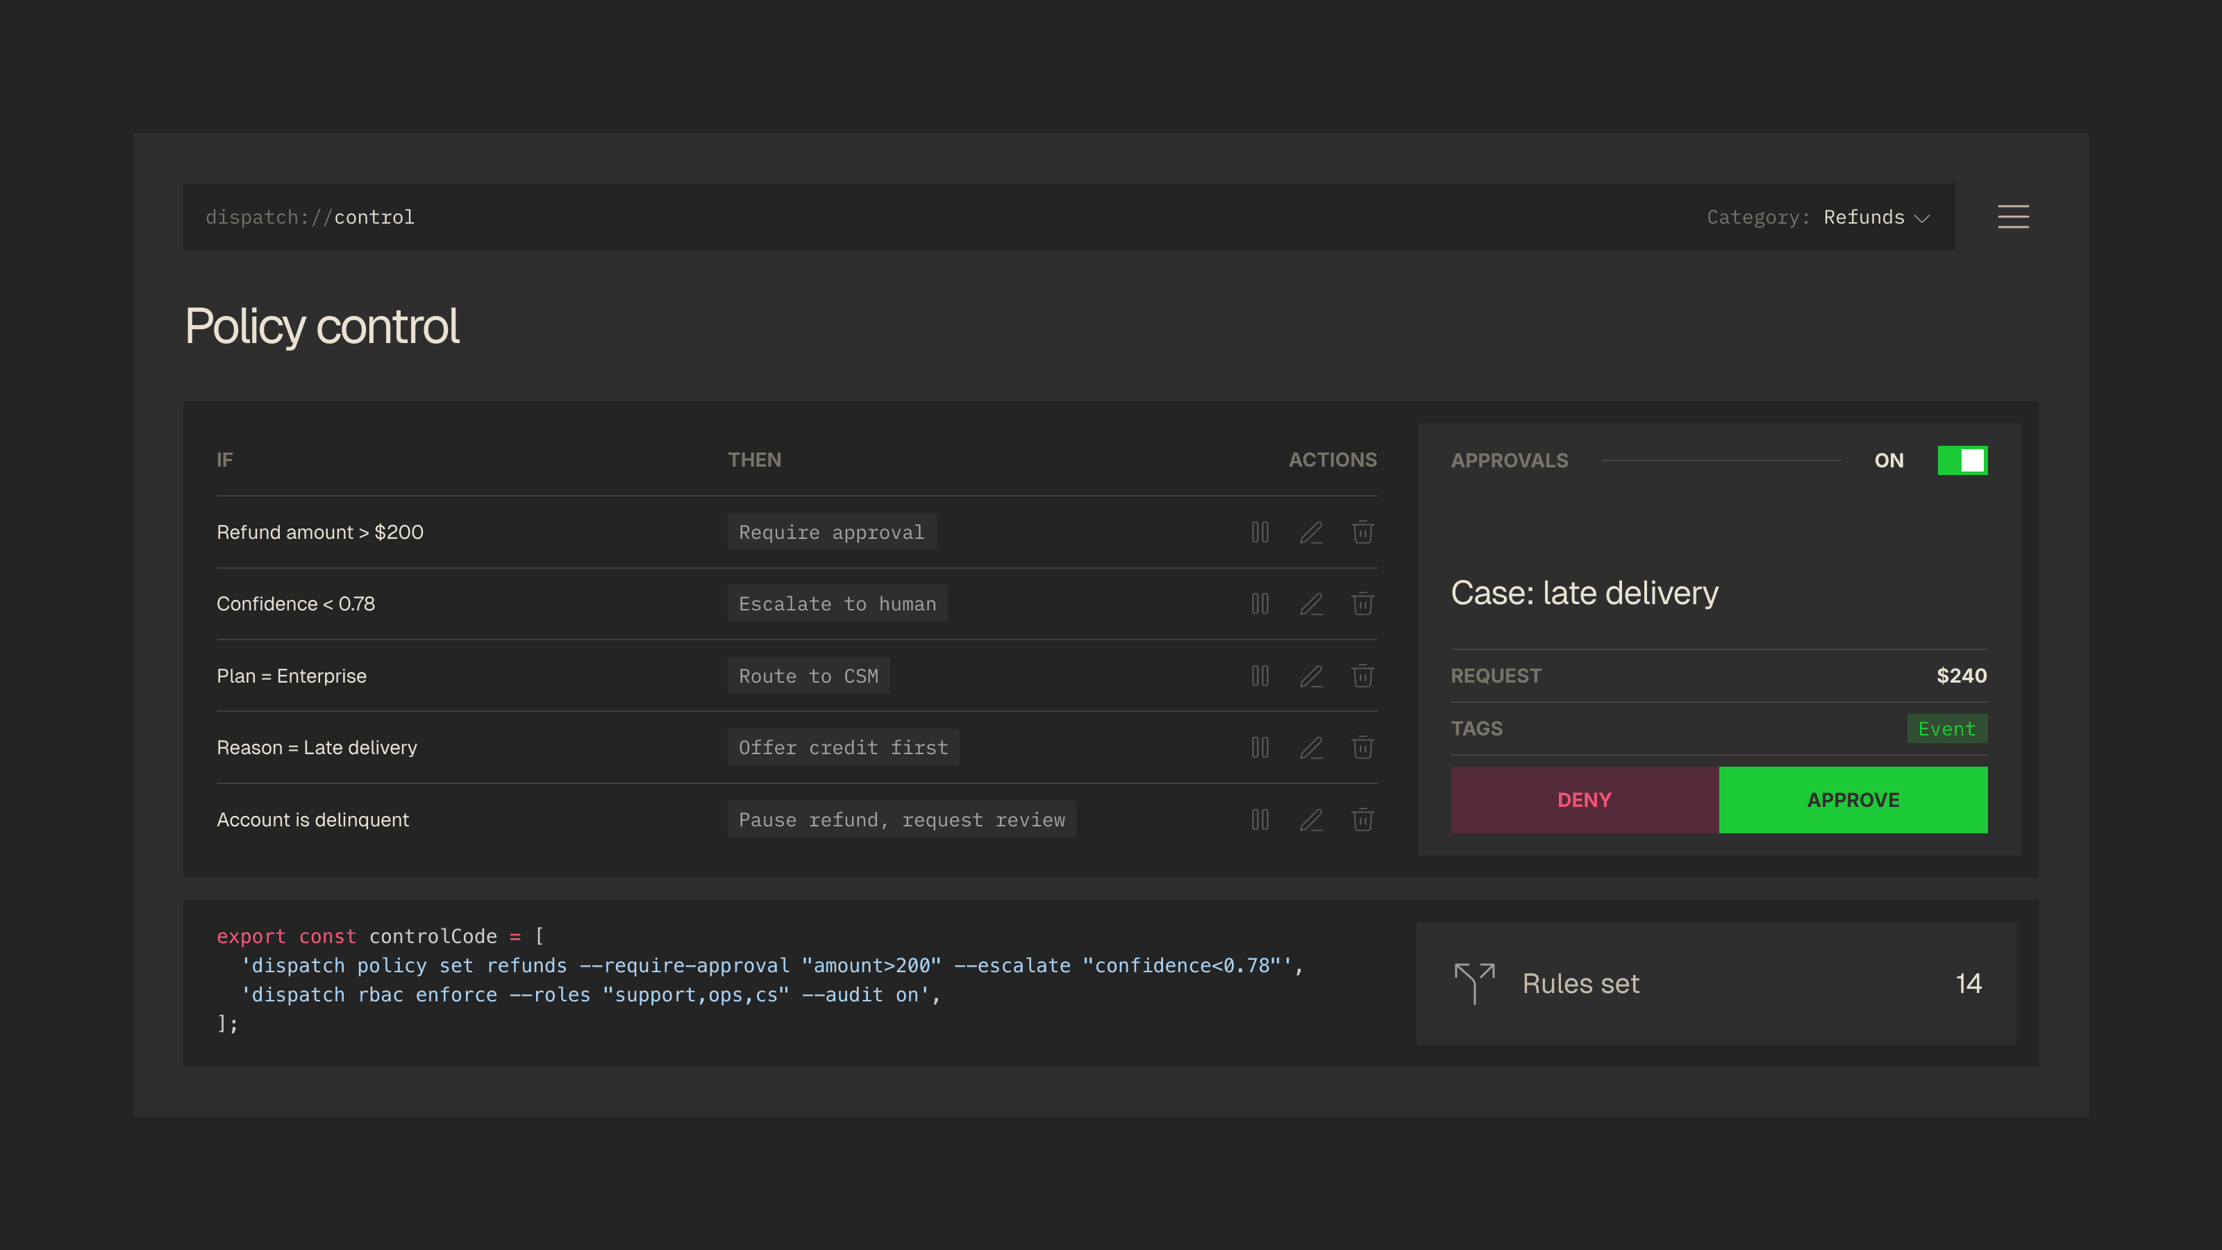Image resolution: width=2222 pixels, height=1250 pixels.
Task: Pause the Account is delinquent rule
Action: tap(1260, 819)
